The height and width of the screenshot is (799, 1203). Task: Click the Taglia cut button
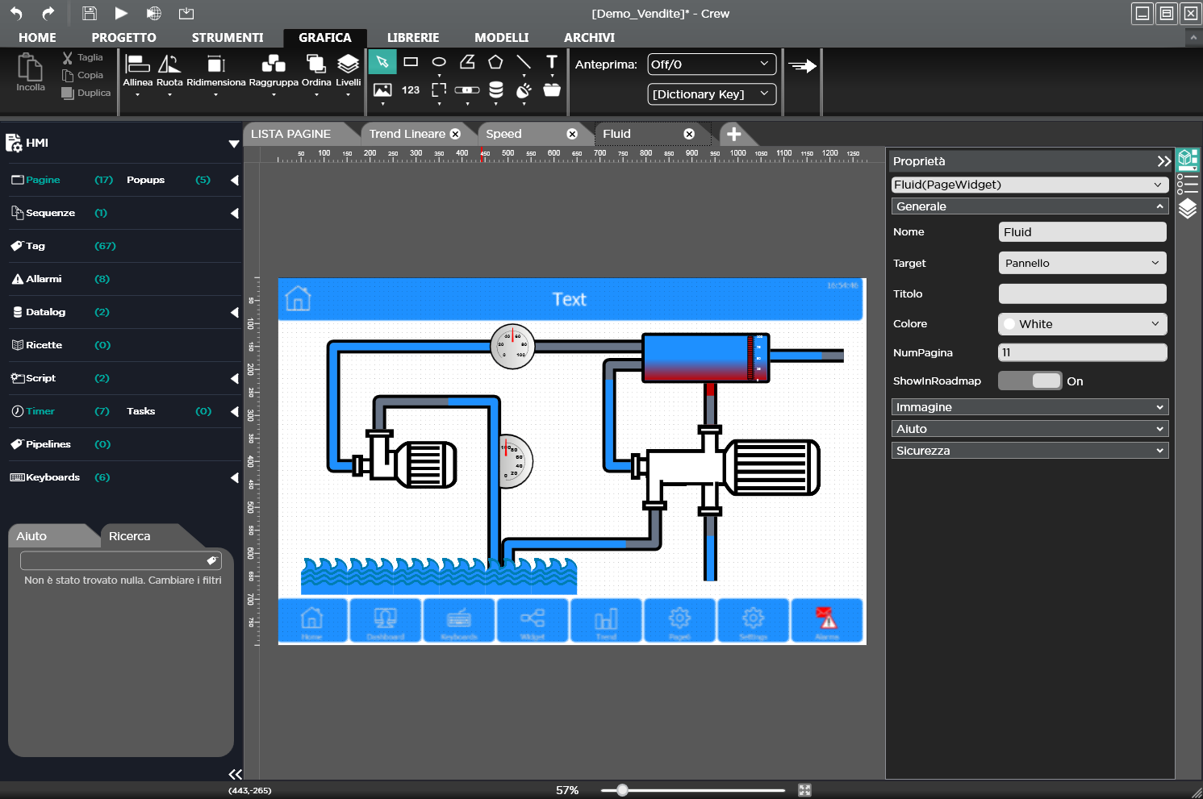pyautogui.click(x=83, y=57)
